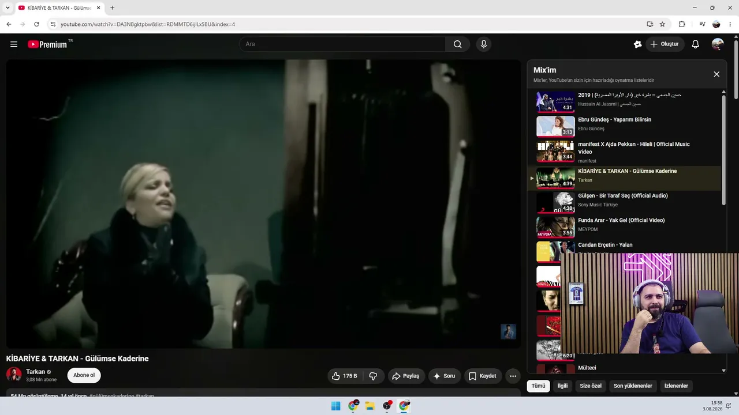
Task: Open Chrome media controls icon
Action: 702,24
